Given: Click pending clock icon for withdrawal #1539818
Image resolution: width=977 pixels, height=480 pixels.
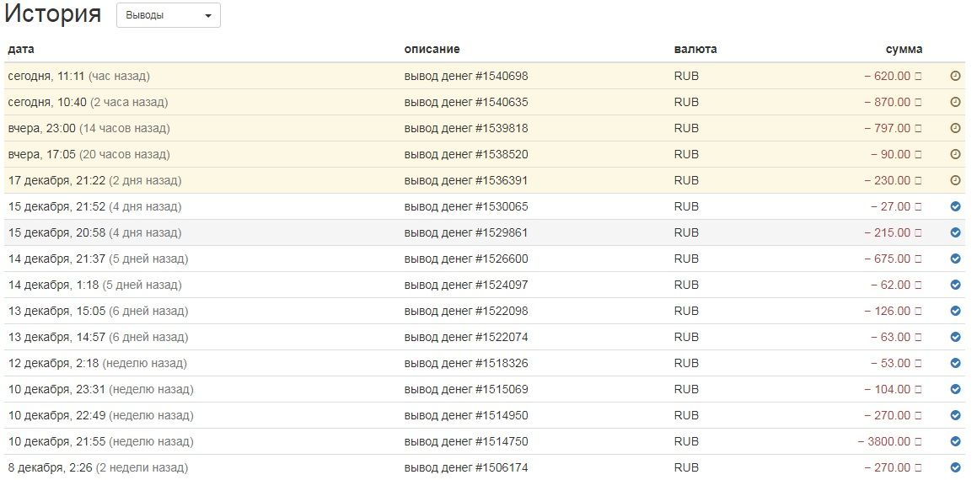Looking at the screenshot, I should 955,128.
